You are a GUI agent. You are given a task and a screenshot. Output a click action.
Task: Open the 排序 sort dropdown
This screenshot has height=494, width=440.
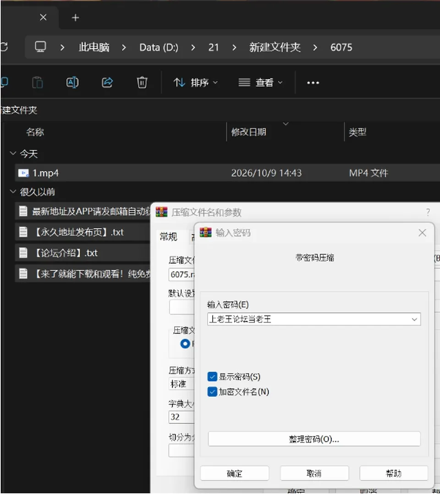[196, 82]
